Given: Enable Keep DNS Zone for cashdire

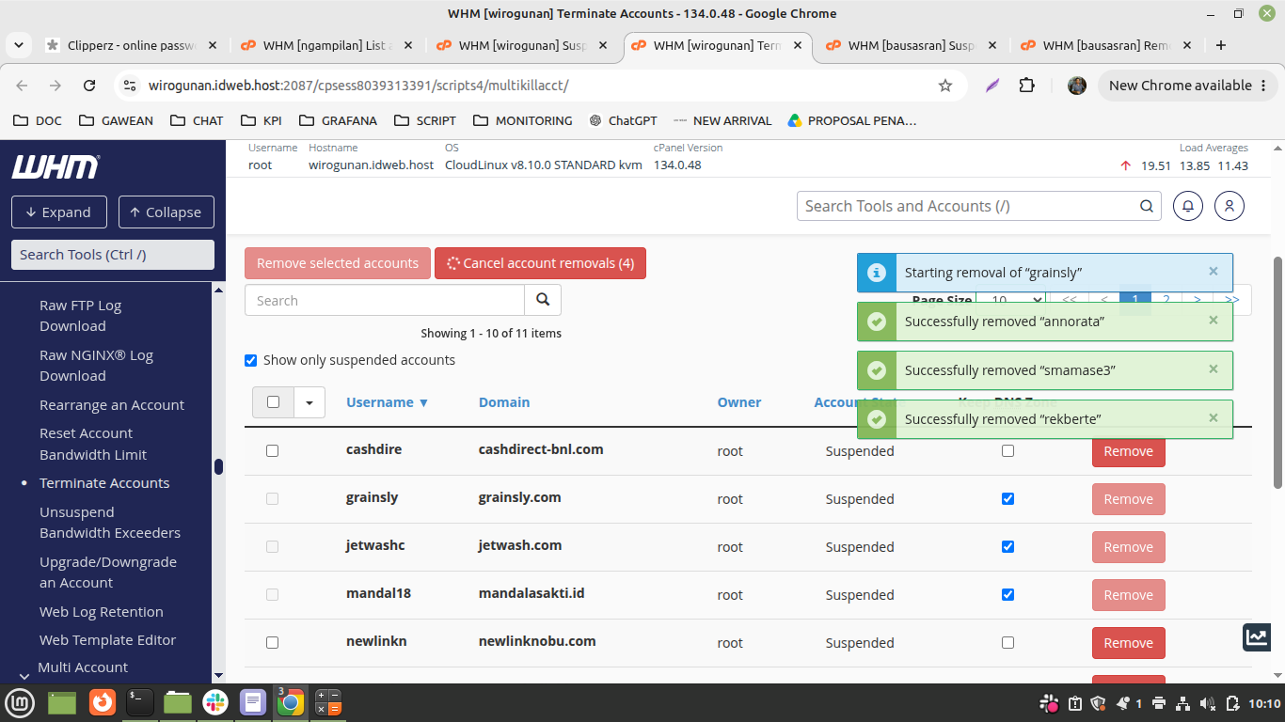Looking at the screenshot, I should tap(1007, 450).
